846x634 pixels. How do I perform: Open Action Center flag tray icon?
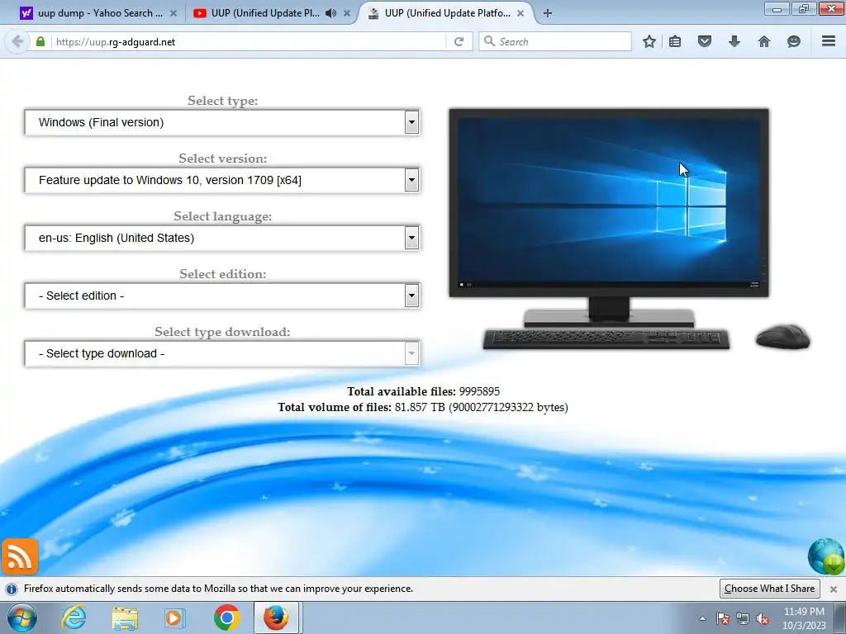point(723,618)
